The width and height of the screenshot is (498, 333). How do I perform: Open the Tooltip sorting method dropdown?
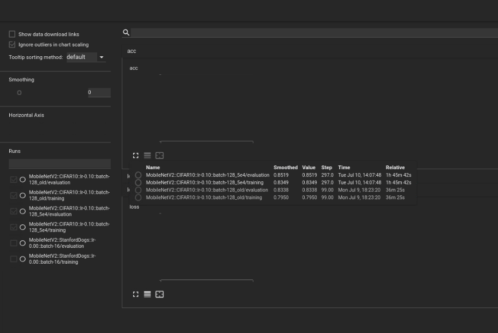point(86,57)
